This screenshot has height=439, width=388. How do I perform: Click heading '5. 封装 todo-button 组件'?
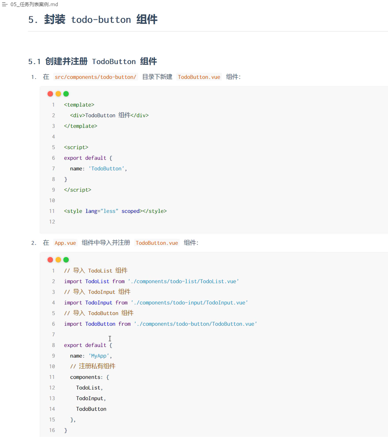point(93,19)
